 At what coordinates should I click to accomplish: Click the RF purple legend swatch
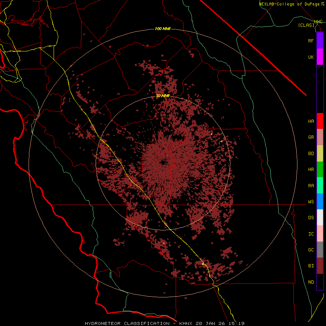(x=320, y=41)
